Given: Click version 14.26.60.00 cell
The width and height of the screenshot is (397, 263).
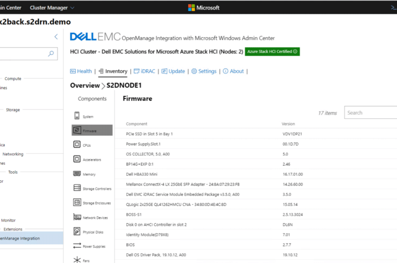Looking at the screenshot, I should [x=293, y=185].
